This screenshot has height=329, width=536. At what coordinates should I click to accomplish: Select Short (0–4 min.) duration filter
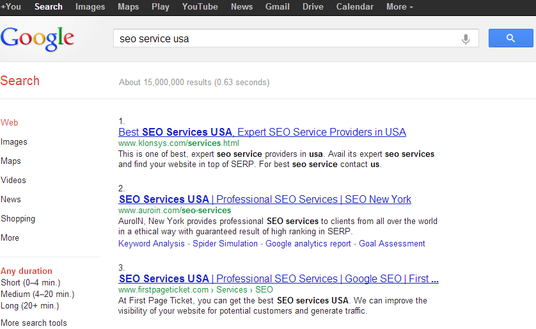[x=31, y=283]
